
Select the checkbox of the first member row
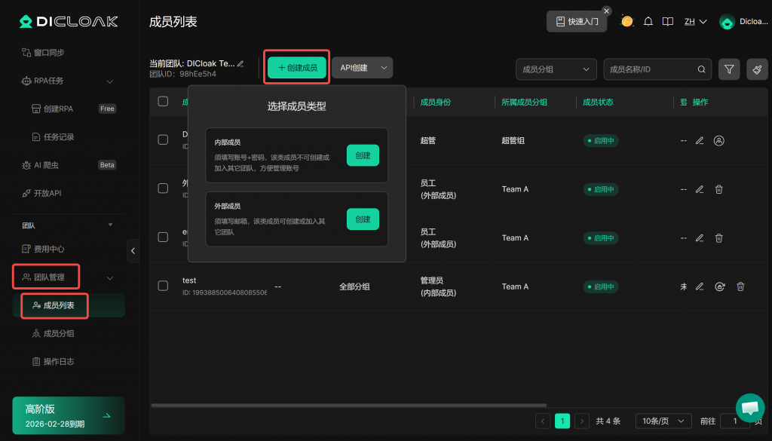(x=163, y=140)
